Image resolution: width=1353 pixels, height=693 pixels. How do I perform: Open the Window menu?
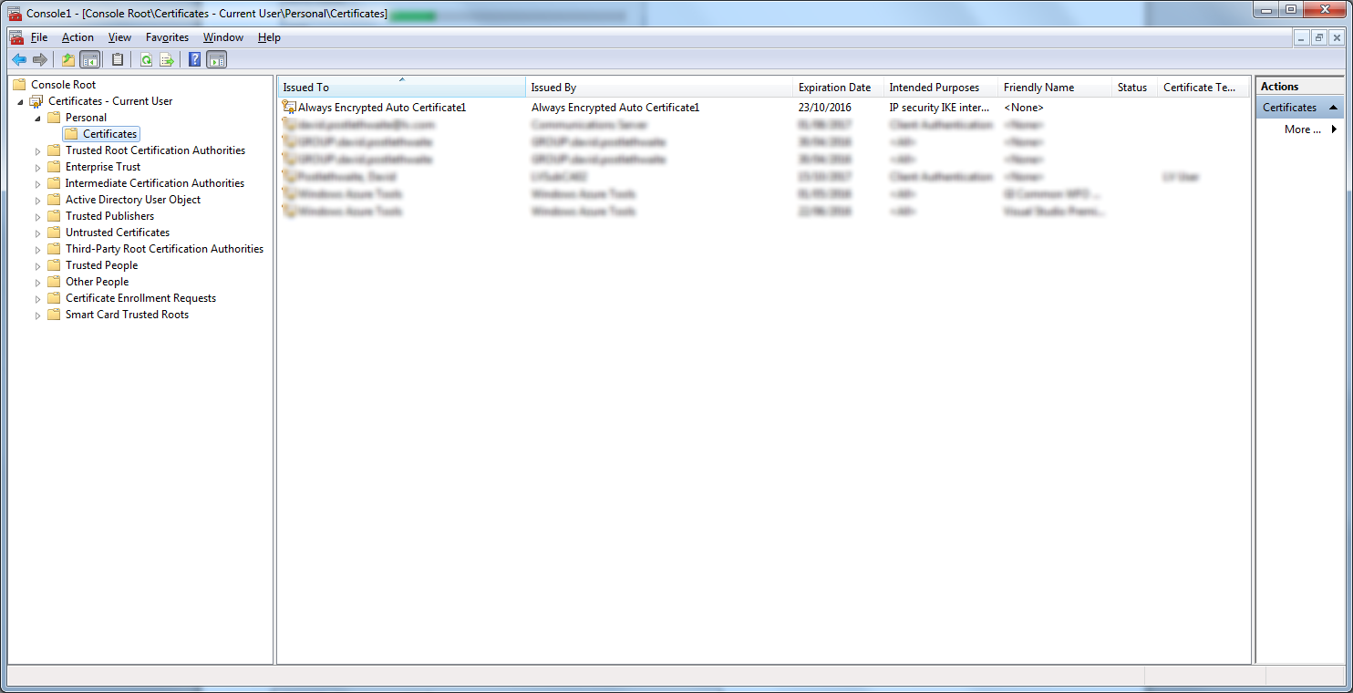point(223,37)
